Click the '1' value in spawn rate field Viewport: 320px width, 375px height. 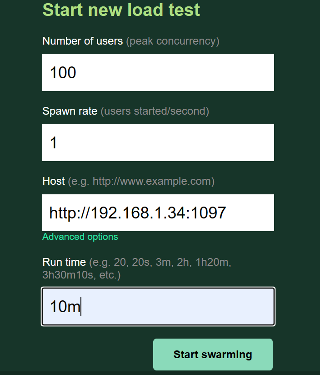[x=54, y=143]
